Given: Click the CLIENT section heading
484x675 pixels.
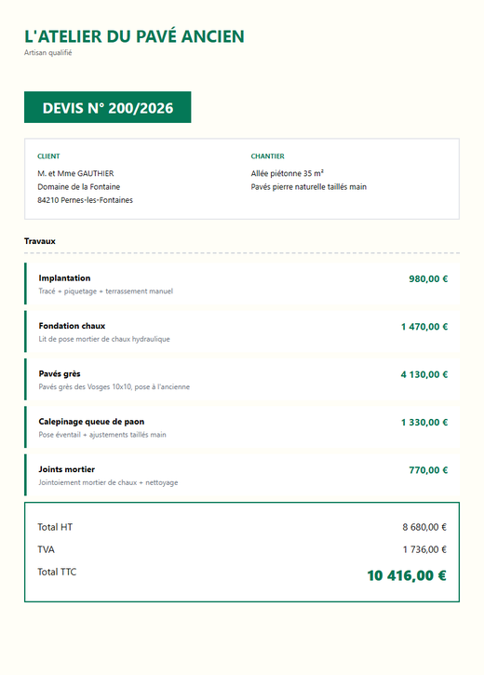Looking at the screenshot, I should pos(48,156).
